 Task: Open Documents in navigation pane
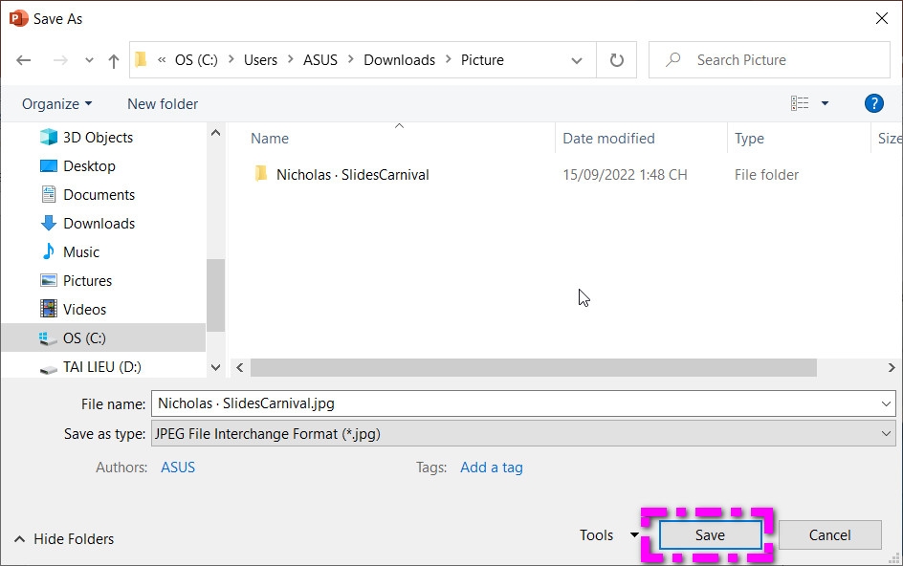click(x=99, y=195)
